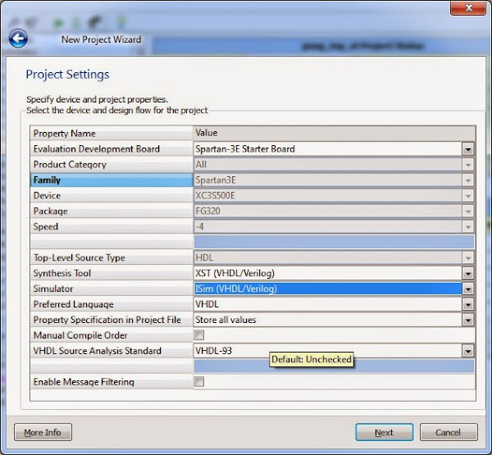Select the Product Category property label
This screenshot has width=492, height=455.
coord(112,165)
